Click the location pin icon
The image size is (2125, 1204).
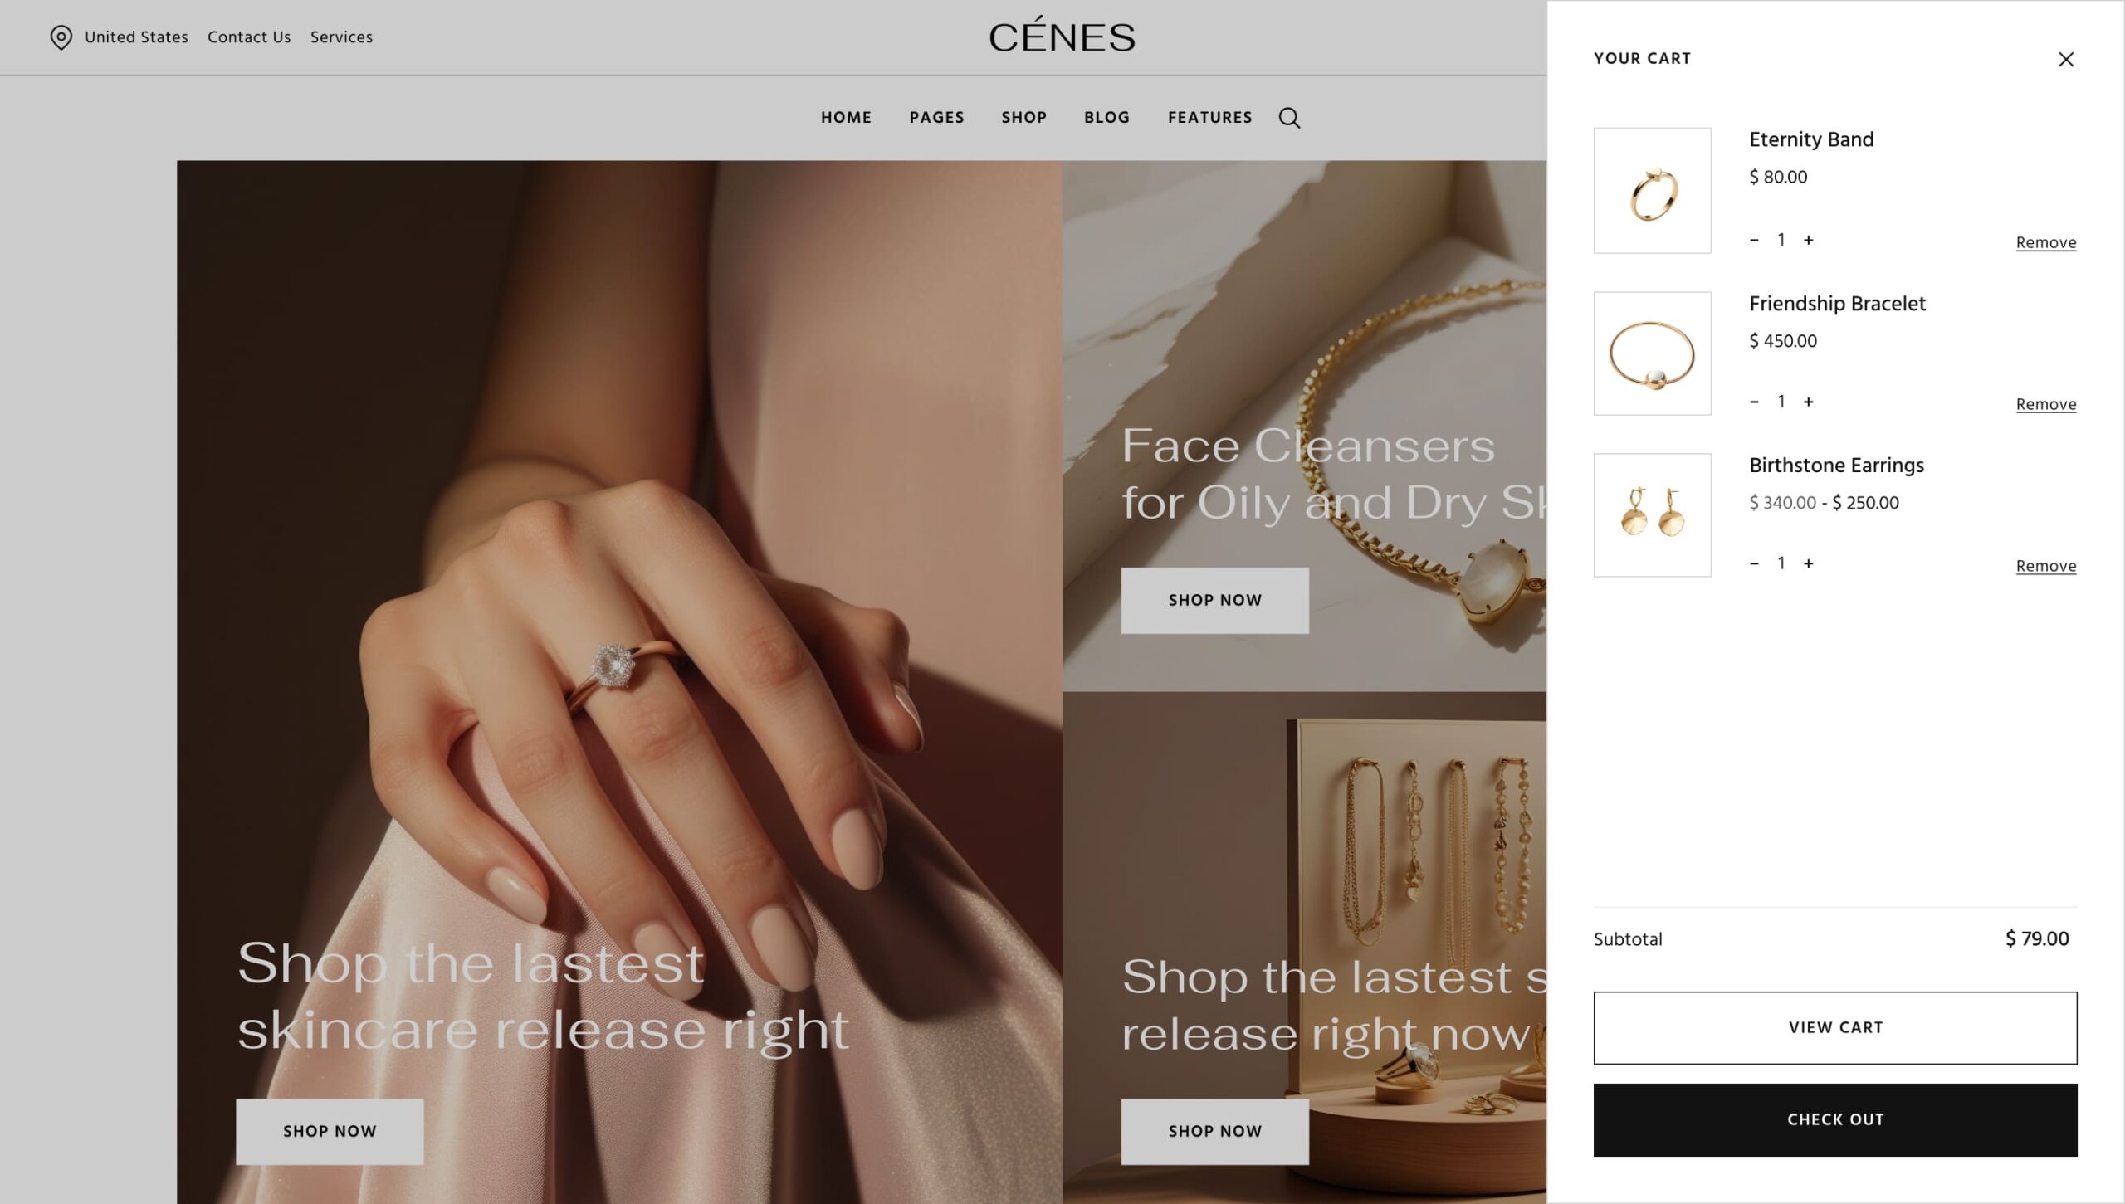pyautogui.click(x=61, y=37)
